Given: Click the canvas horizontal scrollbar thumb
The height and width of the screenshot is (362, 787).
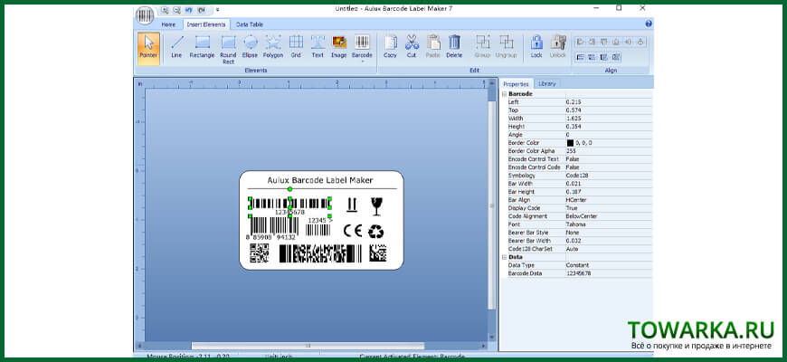Looking at the screenshot, I should [308, 346].
